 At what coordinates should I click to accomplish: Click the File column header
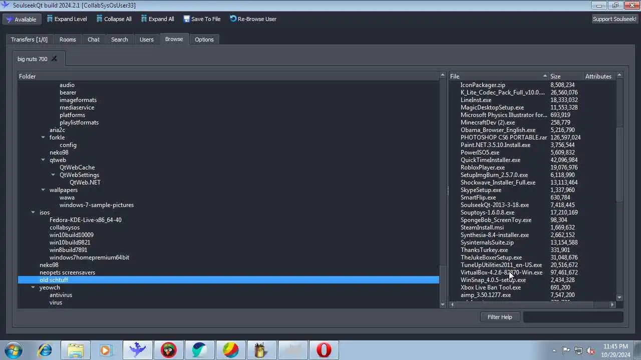[498, 76]
